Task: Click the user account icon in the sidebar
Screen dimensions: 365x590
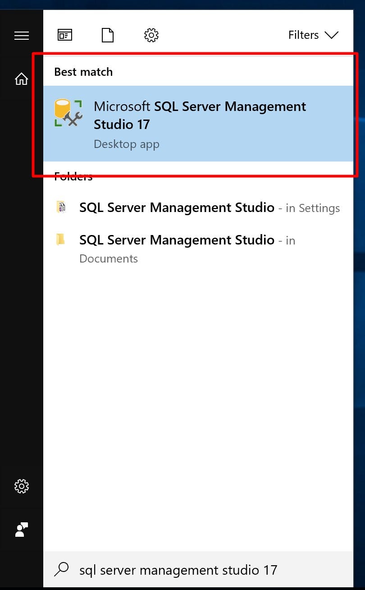Action: coord(21,530)
